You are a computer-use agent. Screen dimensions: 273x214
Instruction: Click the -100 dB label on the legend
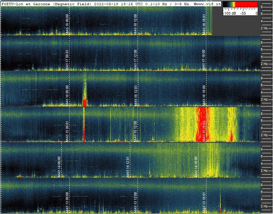click(x=229, y=13)
